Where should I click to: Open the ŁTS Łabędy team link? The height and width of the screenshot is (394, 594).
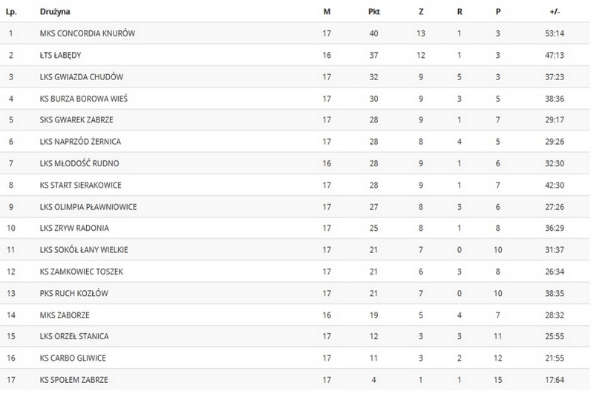coord(61,55)
